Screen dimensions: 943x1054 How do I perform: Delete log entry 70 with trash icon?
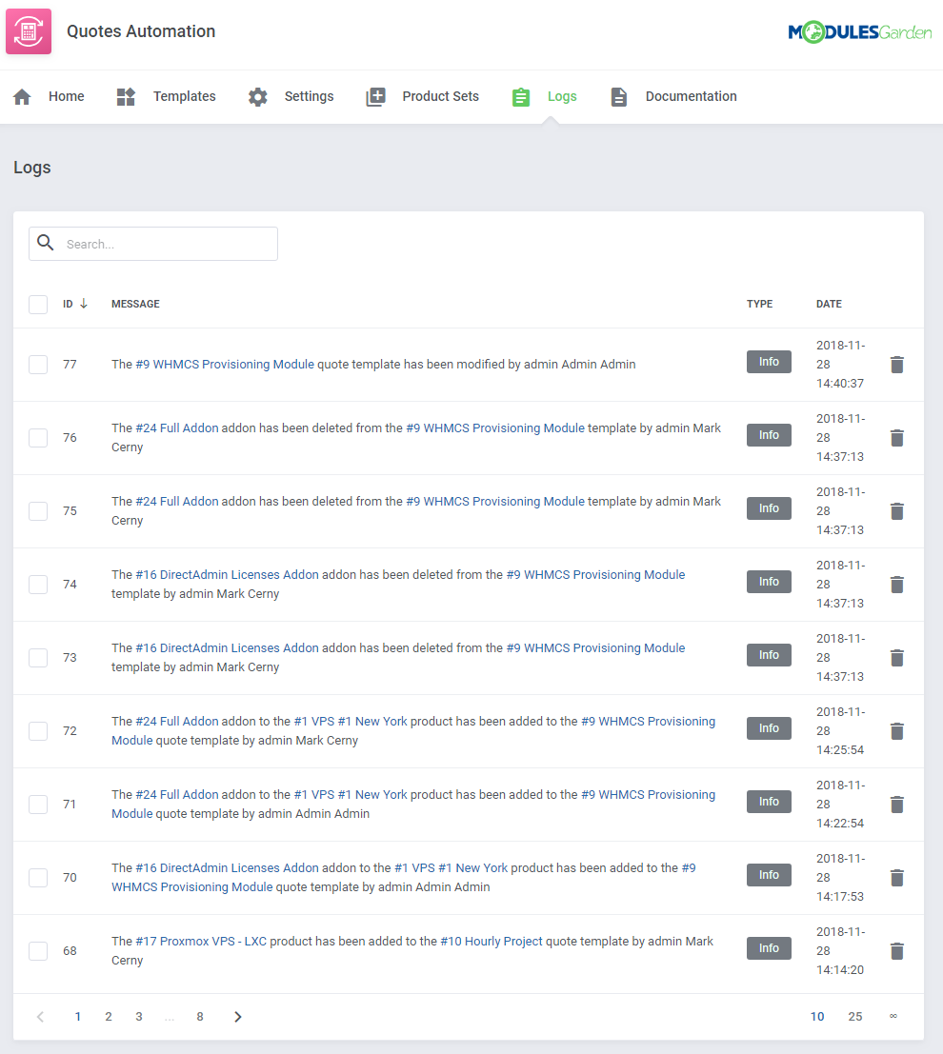click(x=896, y=877)
